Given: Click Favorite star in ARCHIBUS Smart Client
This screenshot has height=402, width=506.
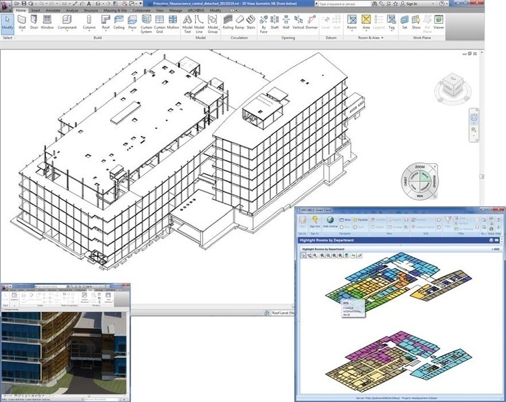Looking at the screenshot, I should point(361,220).
